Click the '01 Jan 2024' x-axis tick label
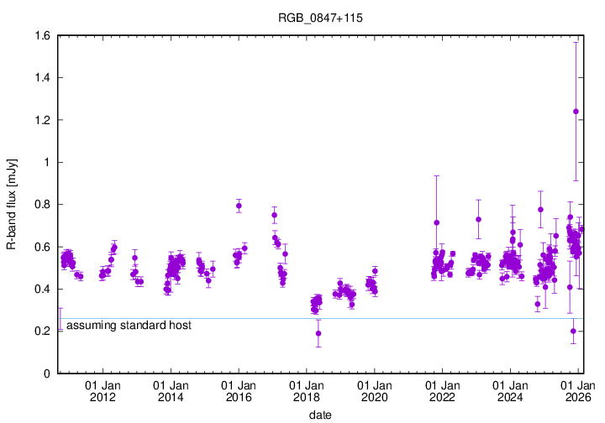605x423 pixels. coord(510,391)
